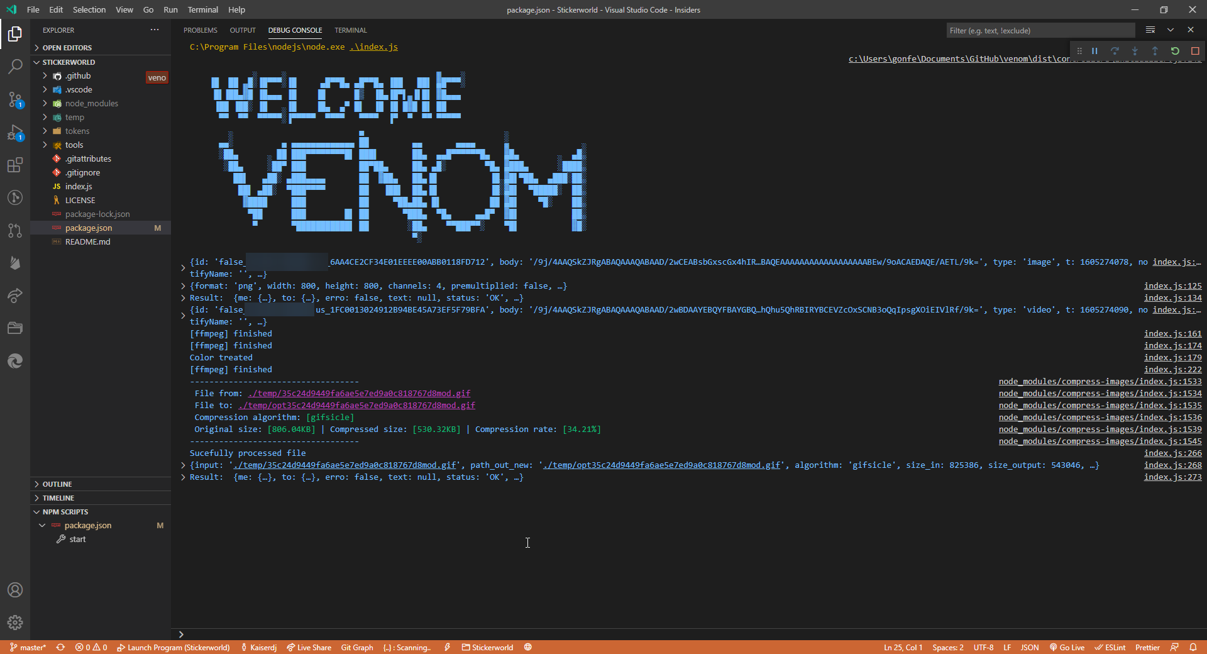Open Run and Debug view

[x=15, y=132]
